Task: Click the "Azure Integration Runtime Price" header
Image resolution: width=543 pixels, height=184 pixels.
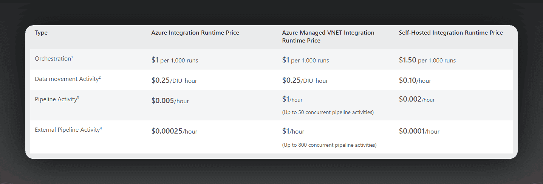Action: click(x=195, y=33)
